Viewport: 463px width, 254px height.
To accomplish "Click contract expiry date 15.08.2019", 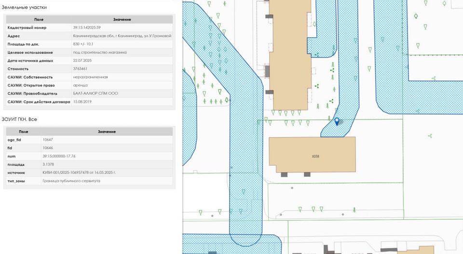I will click(82, 101).
